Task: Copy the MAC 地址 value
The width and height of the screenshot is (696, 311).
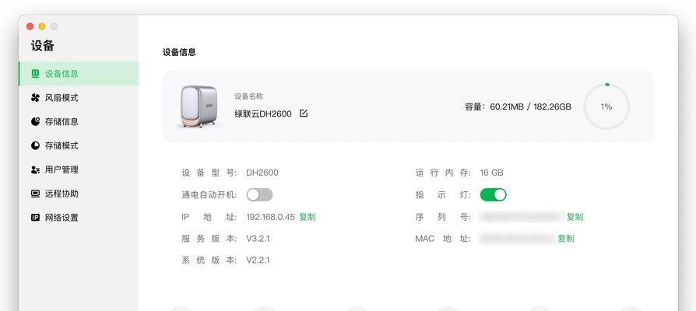Action: pyautogui.click(x=566, y=239)
